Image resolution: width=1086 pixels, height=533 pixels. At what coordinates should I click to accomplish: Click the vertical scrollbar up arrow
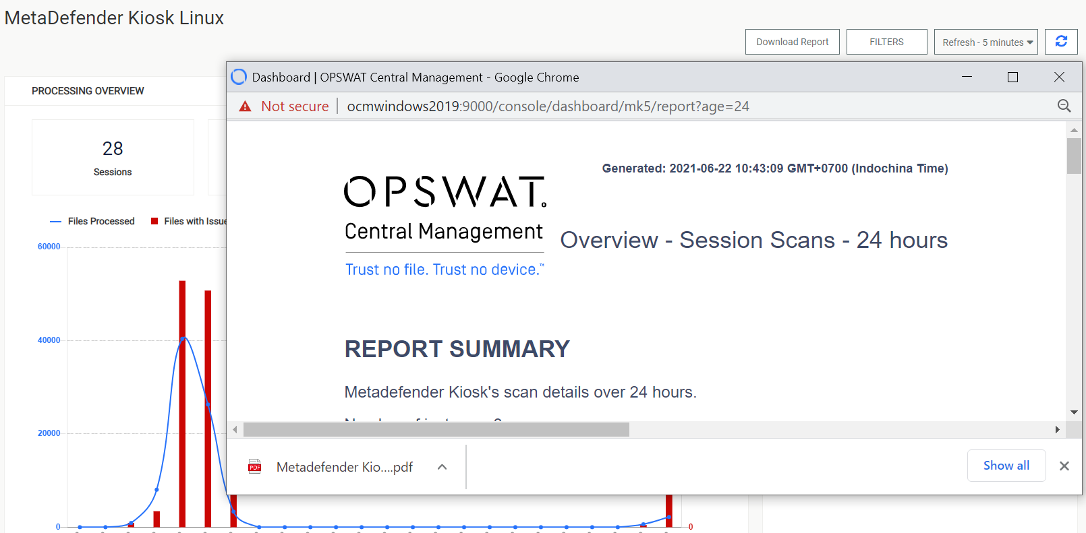[1074, 130]
